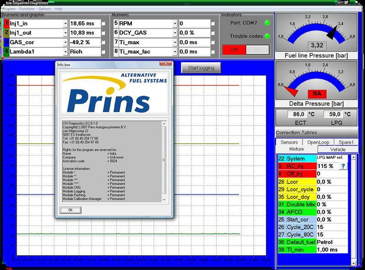Viewport: 365px width, 270px height.
Task: Click the Off_inj value field
Action: pyautogui.click(x=332, y=174)
